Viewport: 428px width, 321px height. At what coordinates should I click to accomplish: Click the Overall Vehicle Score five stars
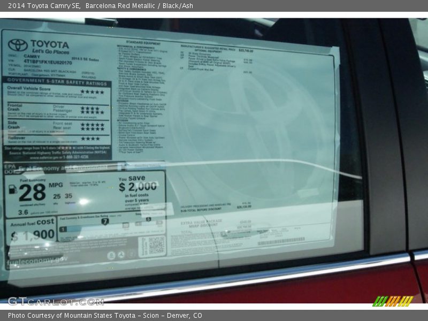tap(92, 92)
